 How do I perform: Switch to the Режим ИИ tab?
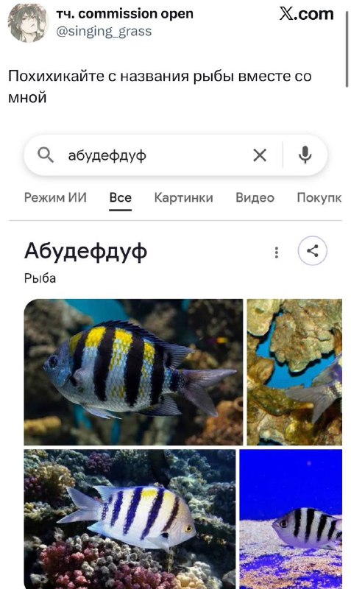coord(55,197)
